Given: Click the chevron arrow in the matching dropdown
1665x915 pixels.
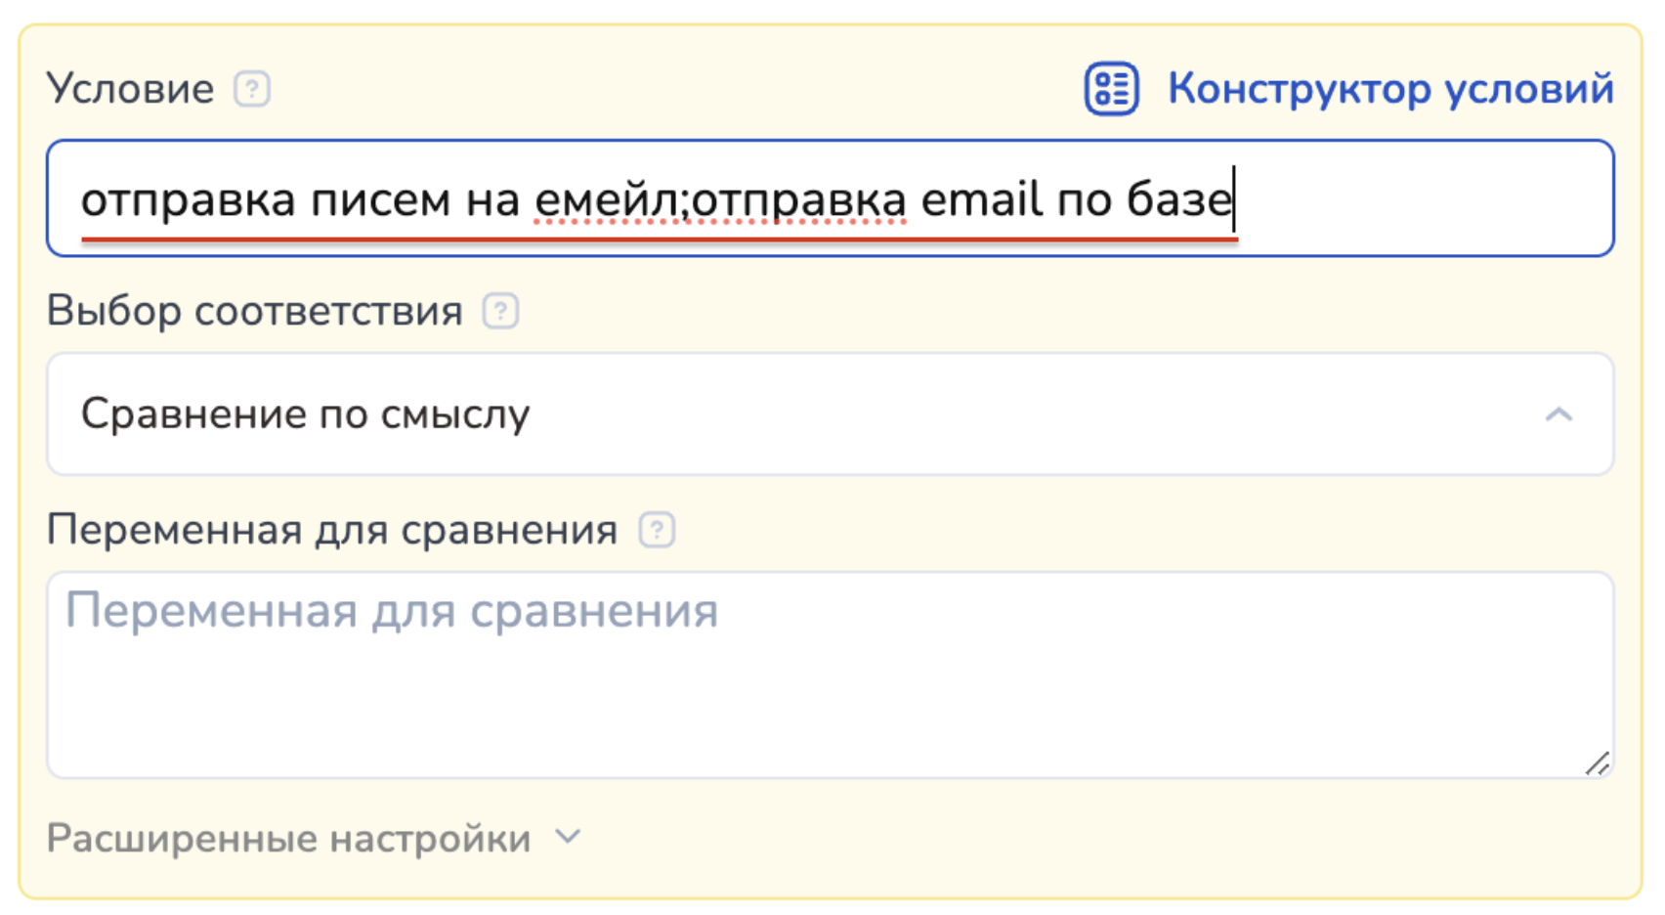Looking at the screenshot, I should [x=1558, y=415].
